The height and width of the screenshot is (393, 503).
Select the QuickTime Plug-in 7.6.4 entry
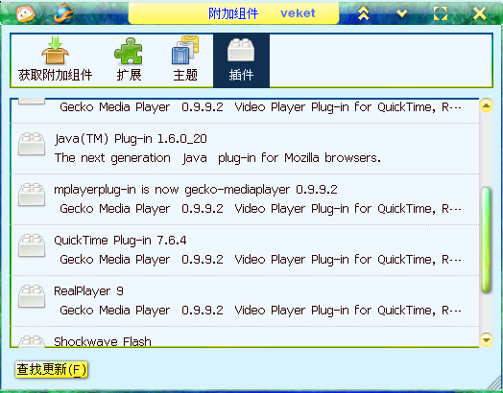[x=245, y=250]
